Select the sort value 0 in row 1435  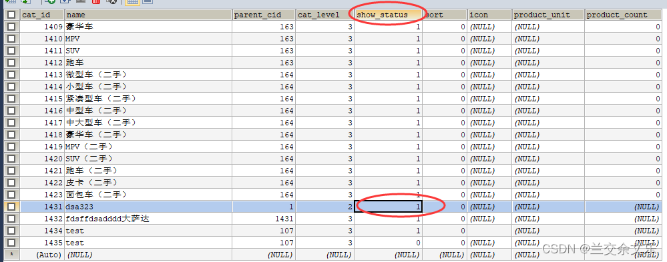click(445, 243)
